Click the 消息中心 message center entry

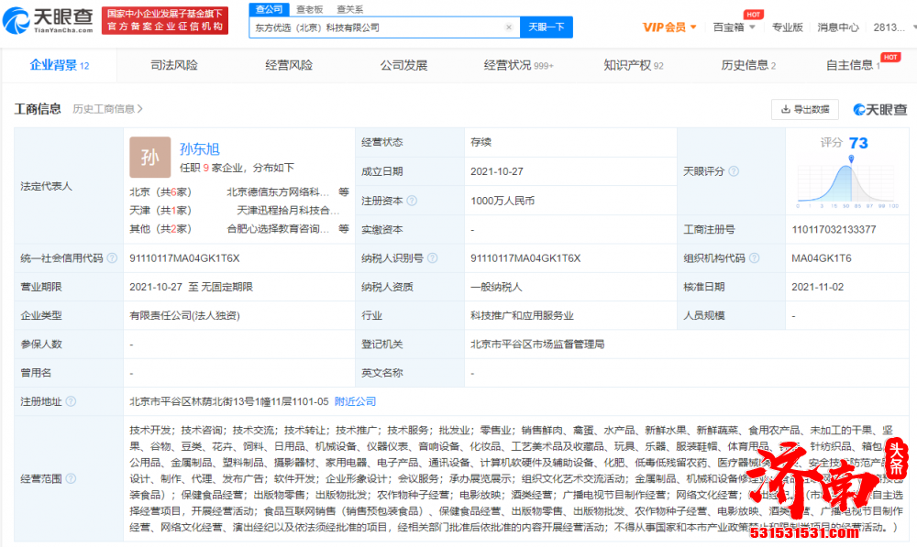(837, 27)
